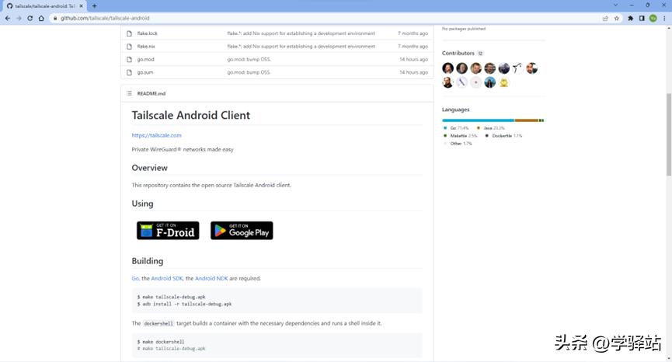Click the Overview section heading
The width and height of the screenshot is (672, 362).
(150, 168)
